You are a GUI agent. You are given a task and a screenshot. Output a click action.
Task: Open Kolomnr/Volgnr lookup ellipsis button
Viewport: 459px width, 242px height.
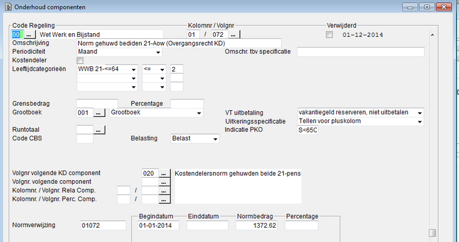click(234, 34)
